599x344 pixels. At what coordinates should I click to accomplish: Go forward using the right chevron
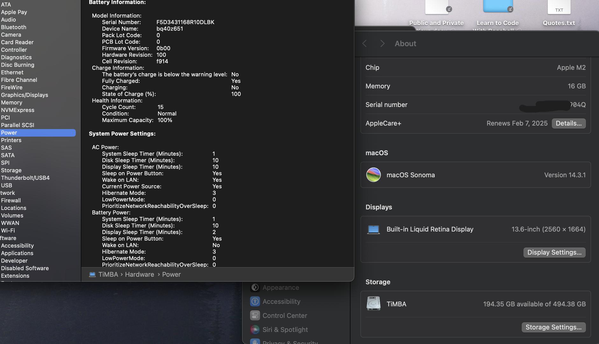pos(382,44)
